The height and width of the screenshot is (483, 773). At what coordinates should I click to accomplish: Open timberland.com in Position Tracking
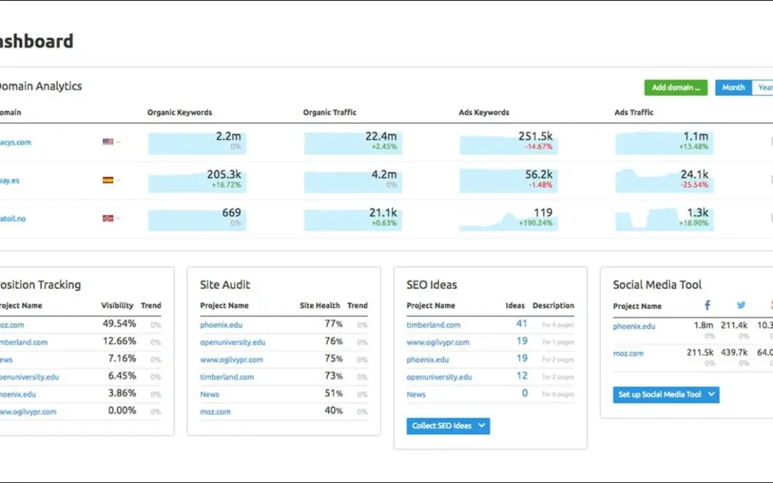tap(24, 342)
